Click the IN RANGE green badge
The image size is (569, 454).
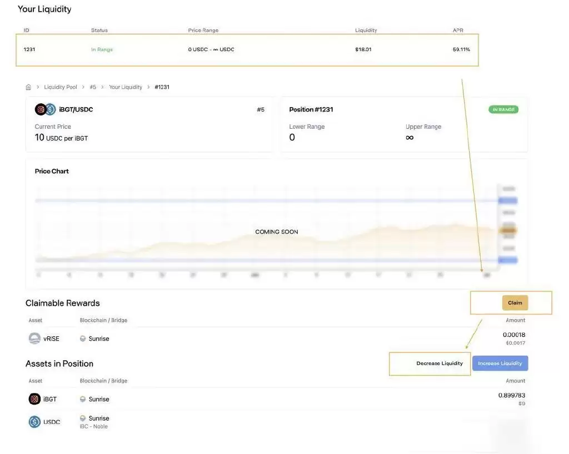click(503, 110)
